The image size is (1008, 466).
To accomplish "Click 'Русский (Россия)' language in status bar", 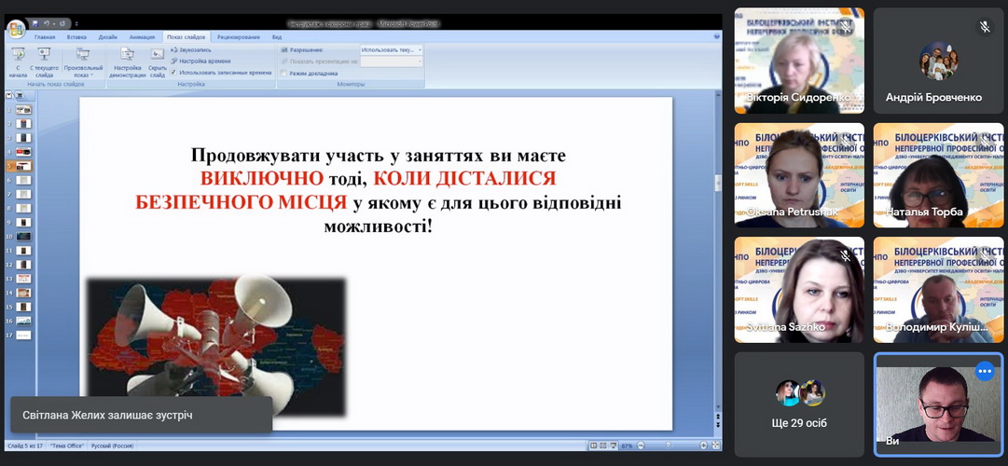I will tap(114, 445).
